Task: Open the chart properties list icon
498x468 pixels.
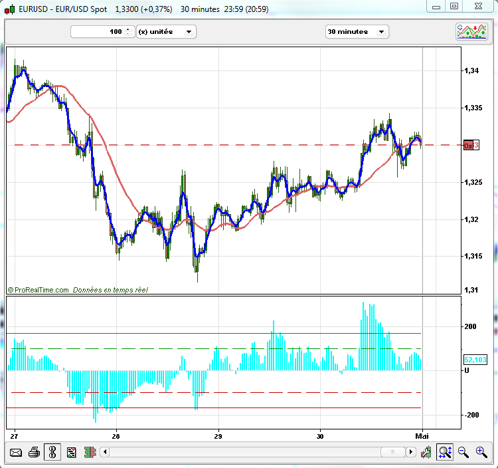Action: click(x=71, y=453)
